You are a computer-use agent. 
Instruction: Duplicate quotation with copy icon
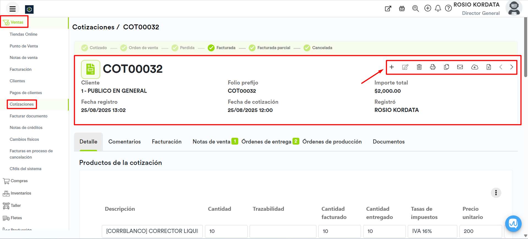point(446,67)
